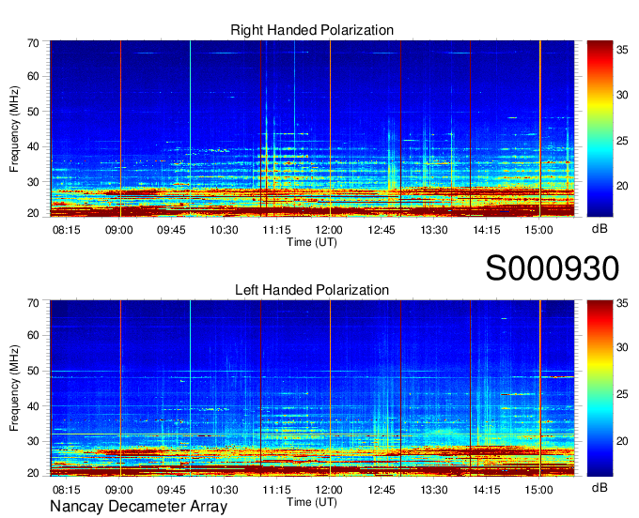The image size is (639, 518).
Task: Click the 'dB' label under the upper colorbar
Action: click(600, 229)
